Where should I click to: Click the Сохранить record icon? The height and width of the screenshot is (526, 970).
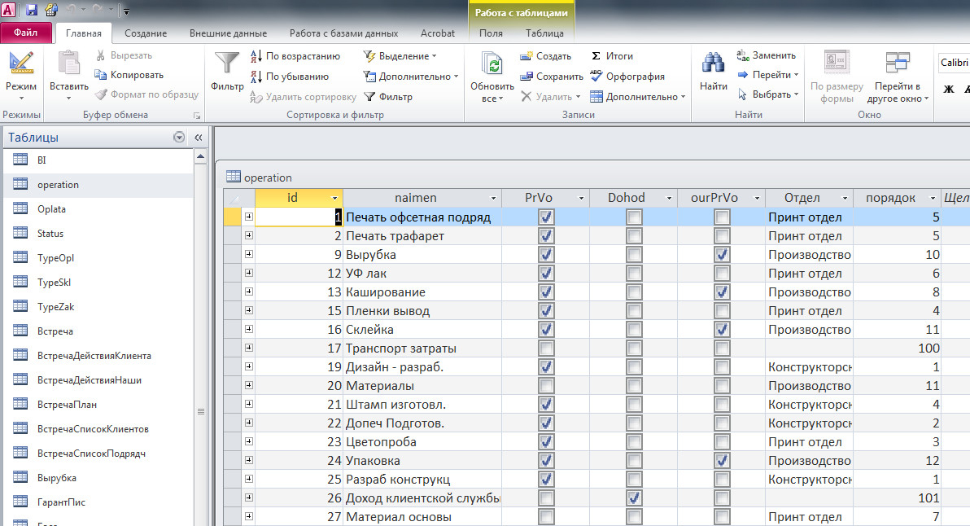pos(526,77)
